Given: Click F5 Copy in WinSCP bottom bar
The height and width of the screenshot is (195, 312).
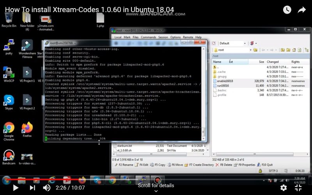Looking at the screenshot, I should tap(158, 165).
